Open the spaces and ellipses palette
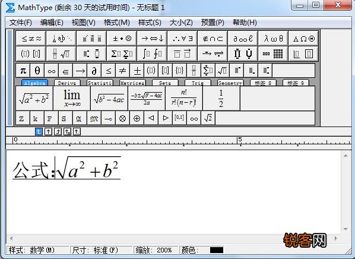This screenshot has width=355, height=259. [x=61, y=39]
